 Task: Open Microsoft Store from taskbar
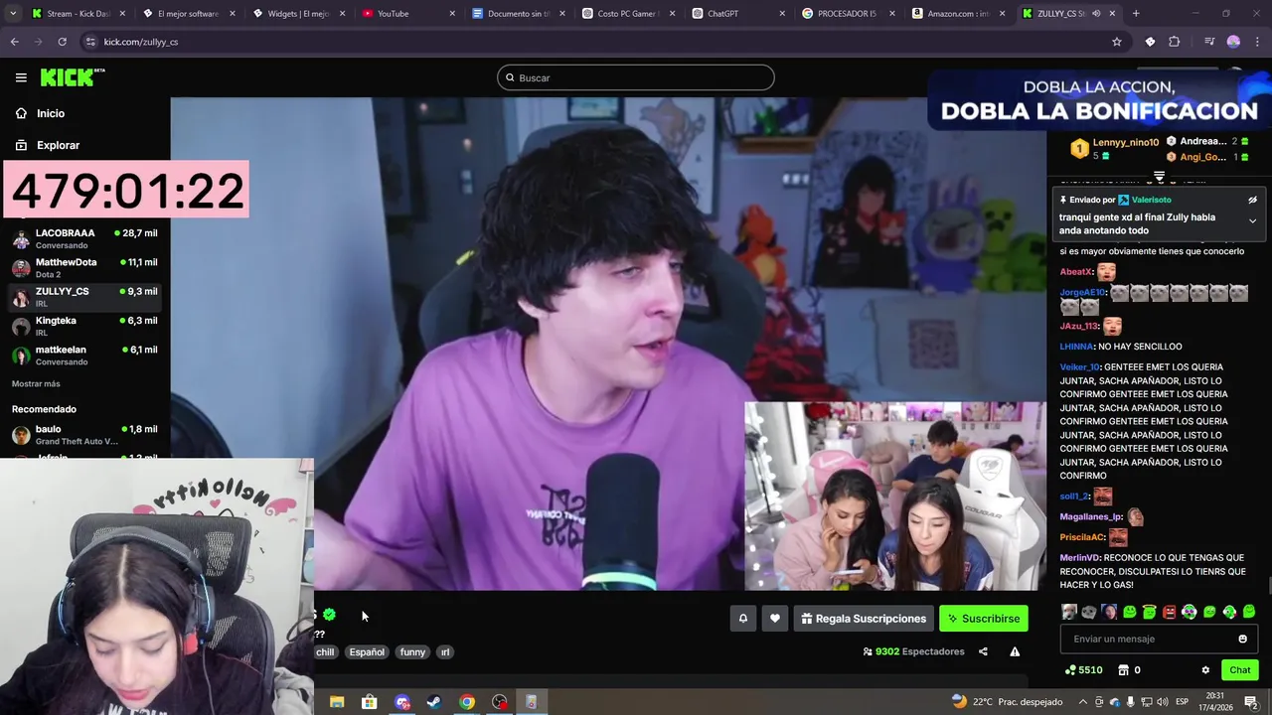370,702
